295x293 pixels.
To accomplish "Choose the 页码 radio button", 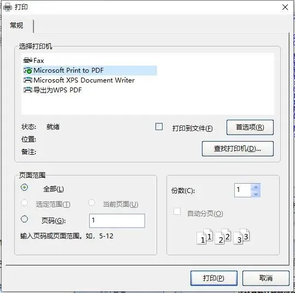I will tap(25, 219).
